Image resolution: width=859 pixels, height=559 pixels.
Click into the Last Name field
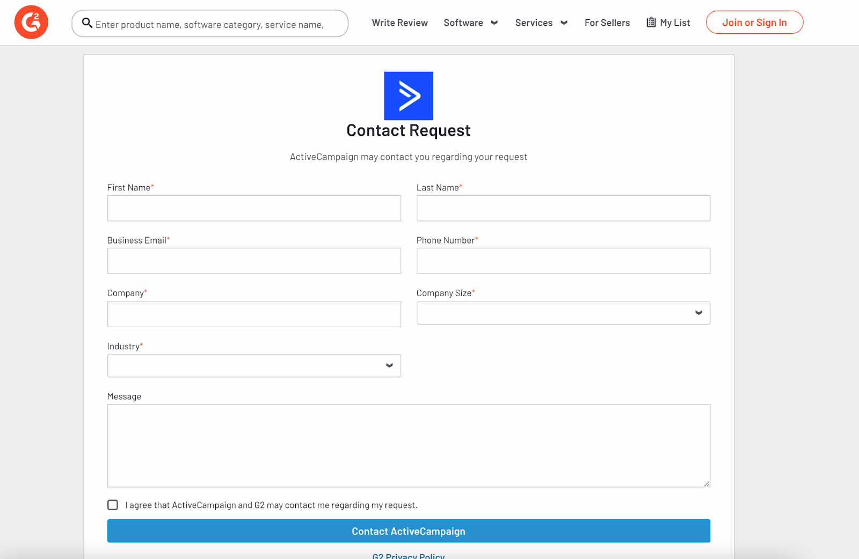(563, 208)
